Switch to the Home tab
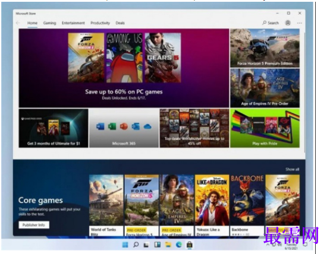Screen dimensions: 330x254 [x=32, y=23]
